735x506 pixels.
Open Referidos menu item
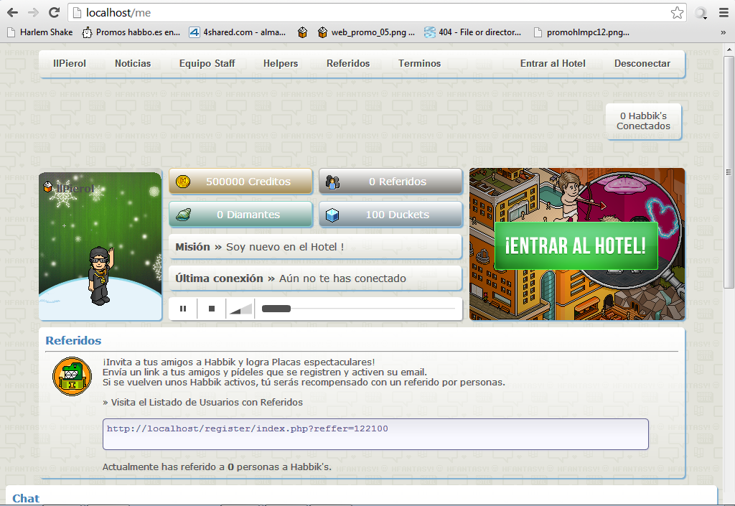click(x=348, y=63)
